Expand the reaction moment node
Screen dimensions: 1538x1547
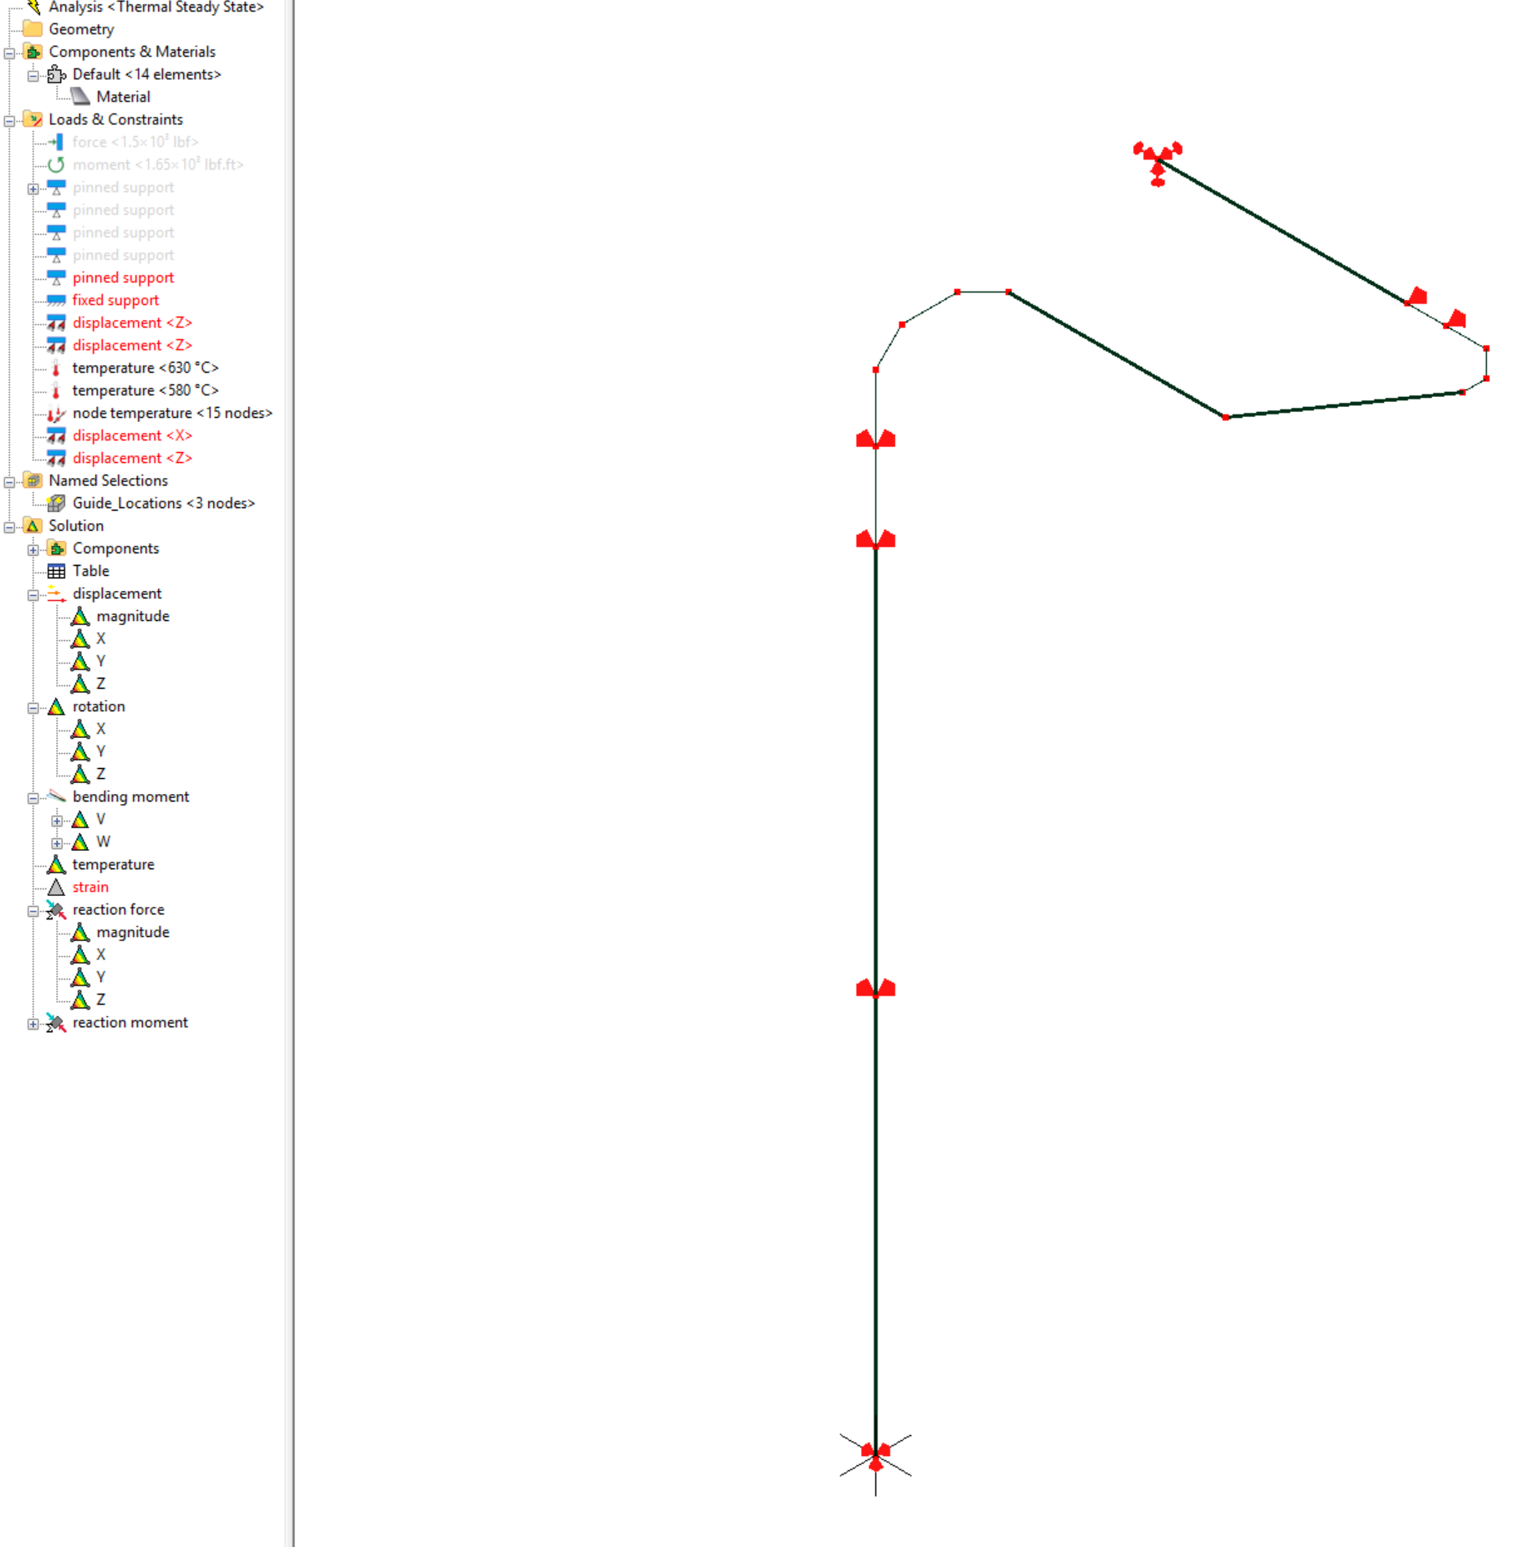[x=33, y=1024]
